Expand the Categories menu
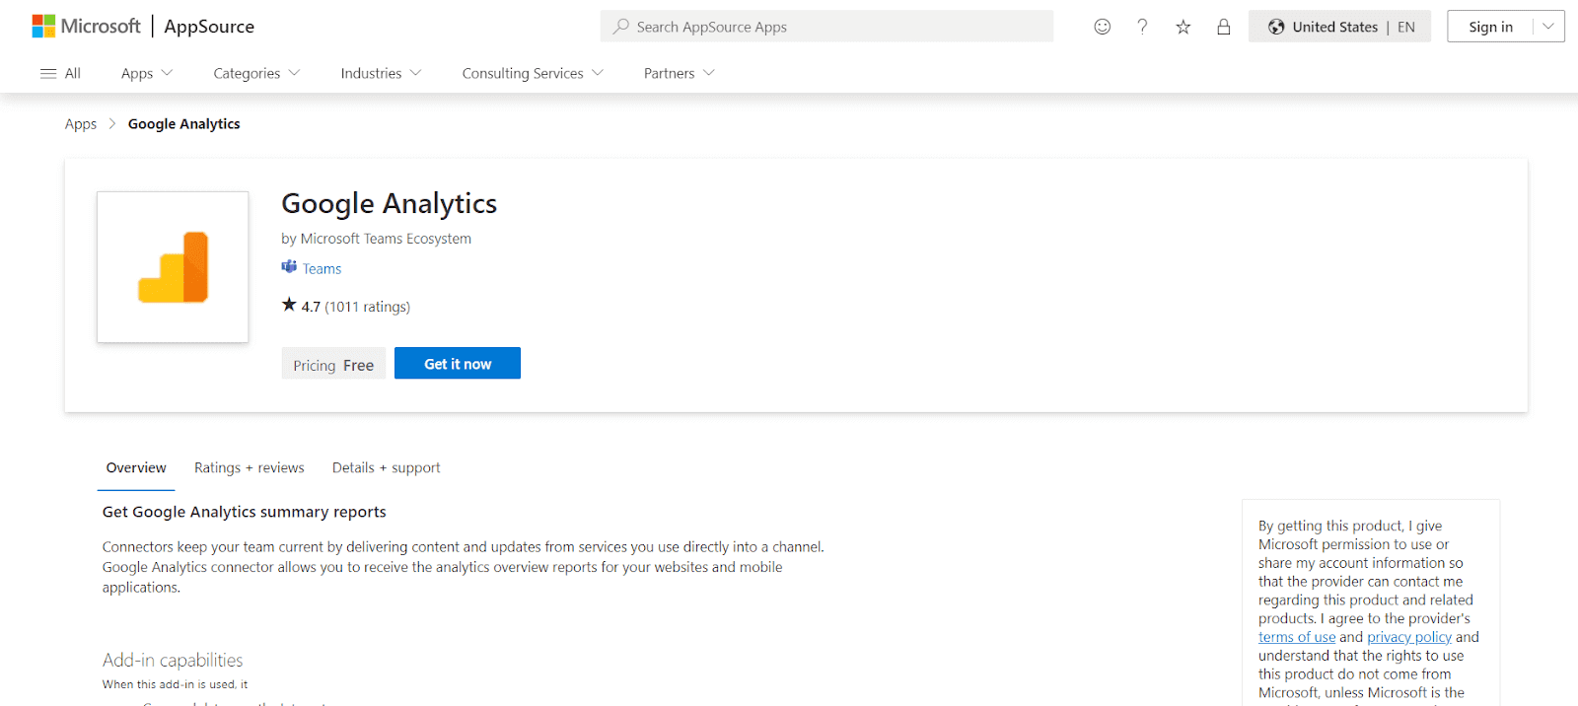 coord(256,73)
